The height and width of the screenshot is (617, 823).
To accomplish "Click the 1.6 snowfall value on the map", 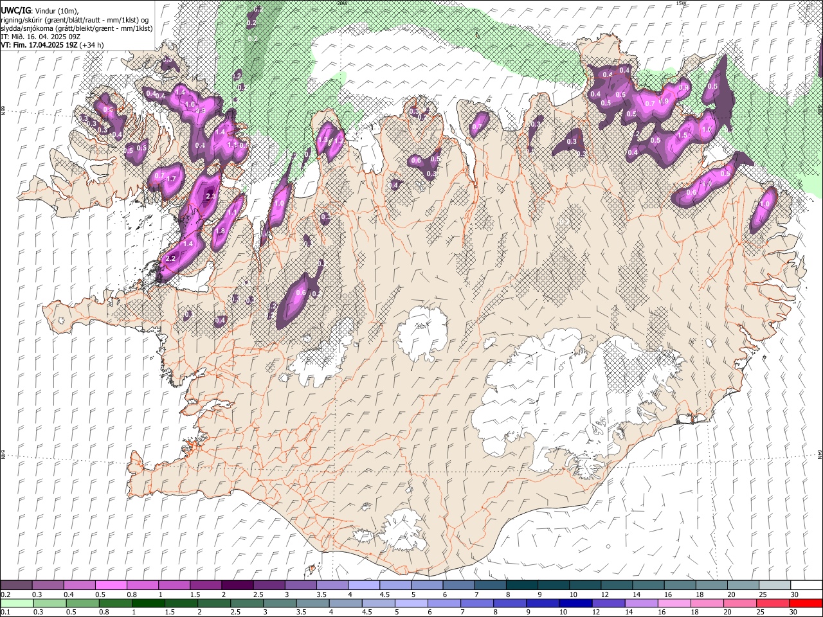I will (190, 105).
